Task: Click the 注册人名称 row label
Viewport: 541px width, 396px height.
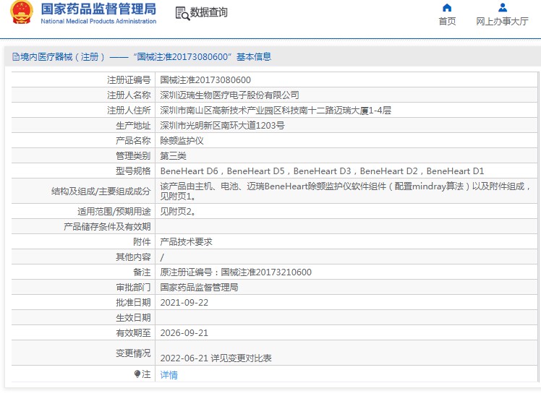Action: pos(129,95)
